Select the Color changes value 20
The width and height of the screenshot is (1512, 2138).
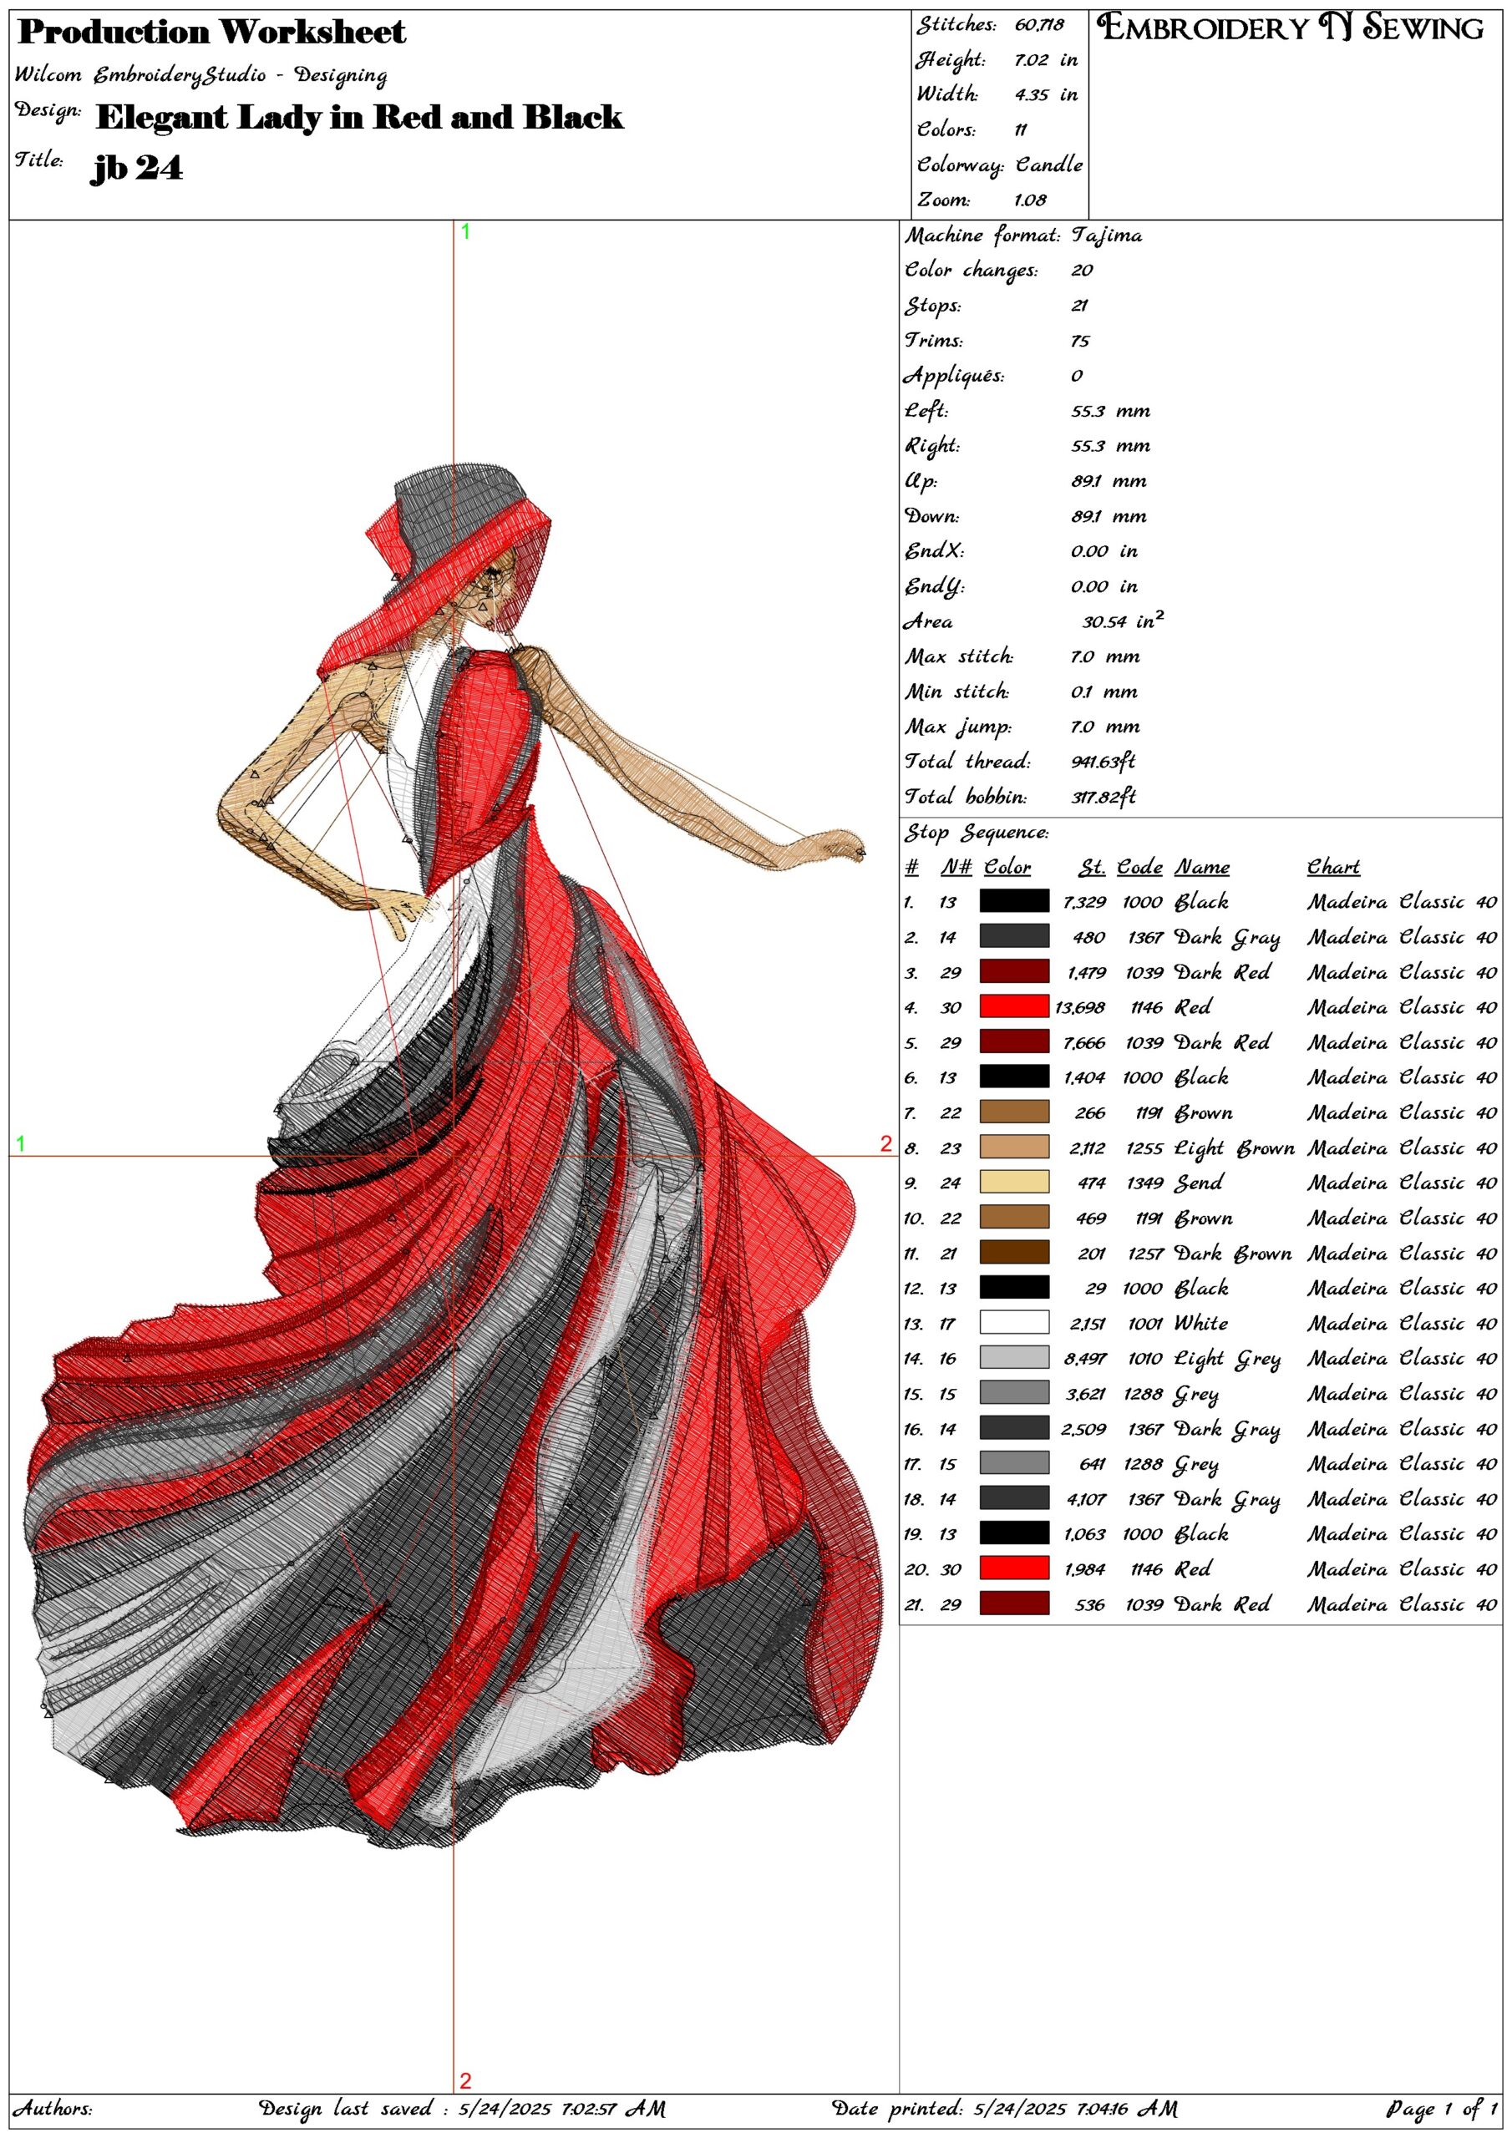click(x=1082, y=271)
